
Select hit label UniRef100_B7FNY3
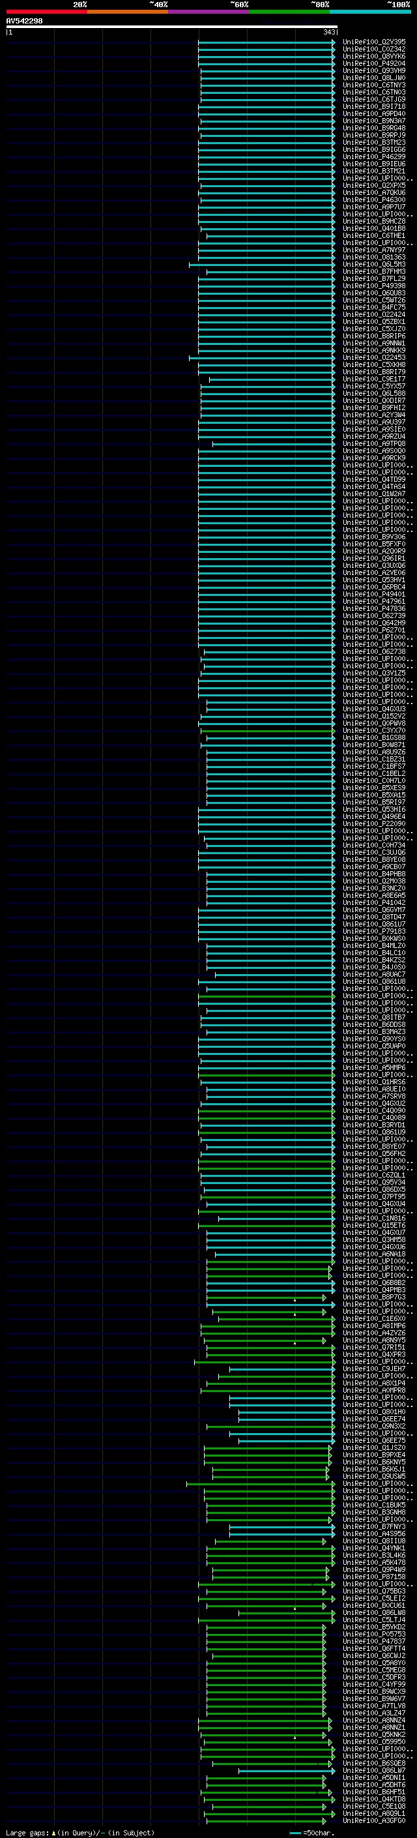[x=374, y=1526]
